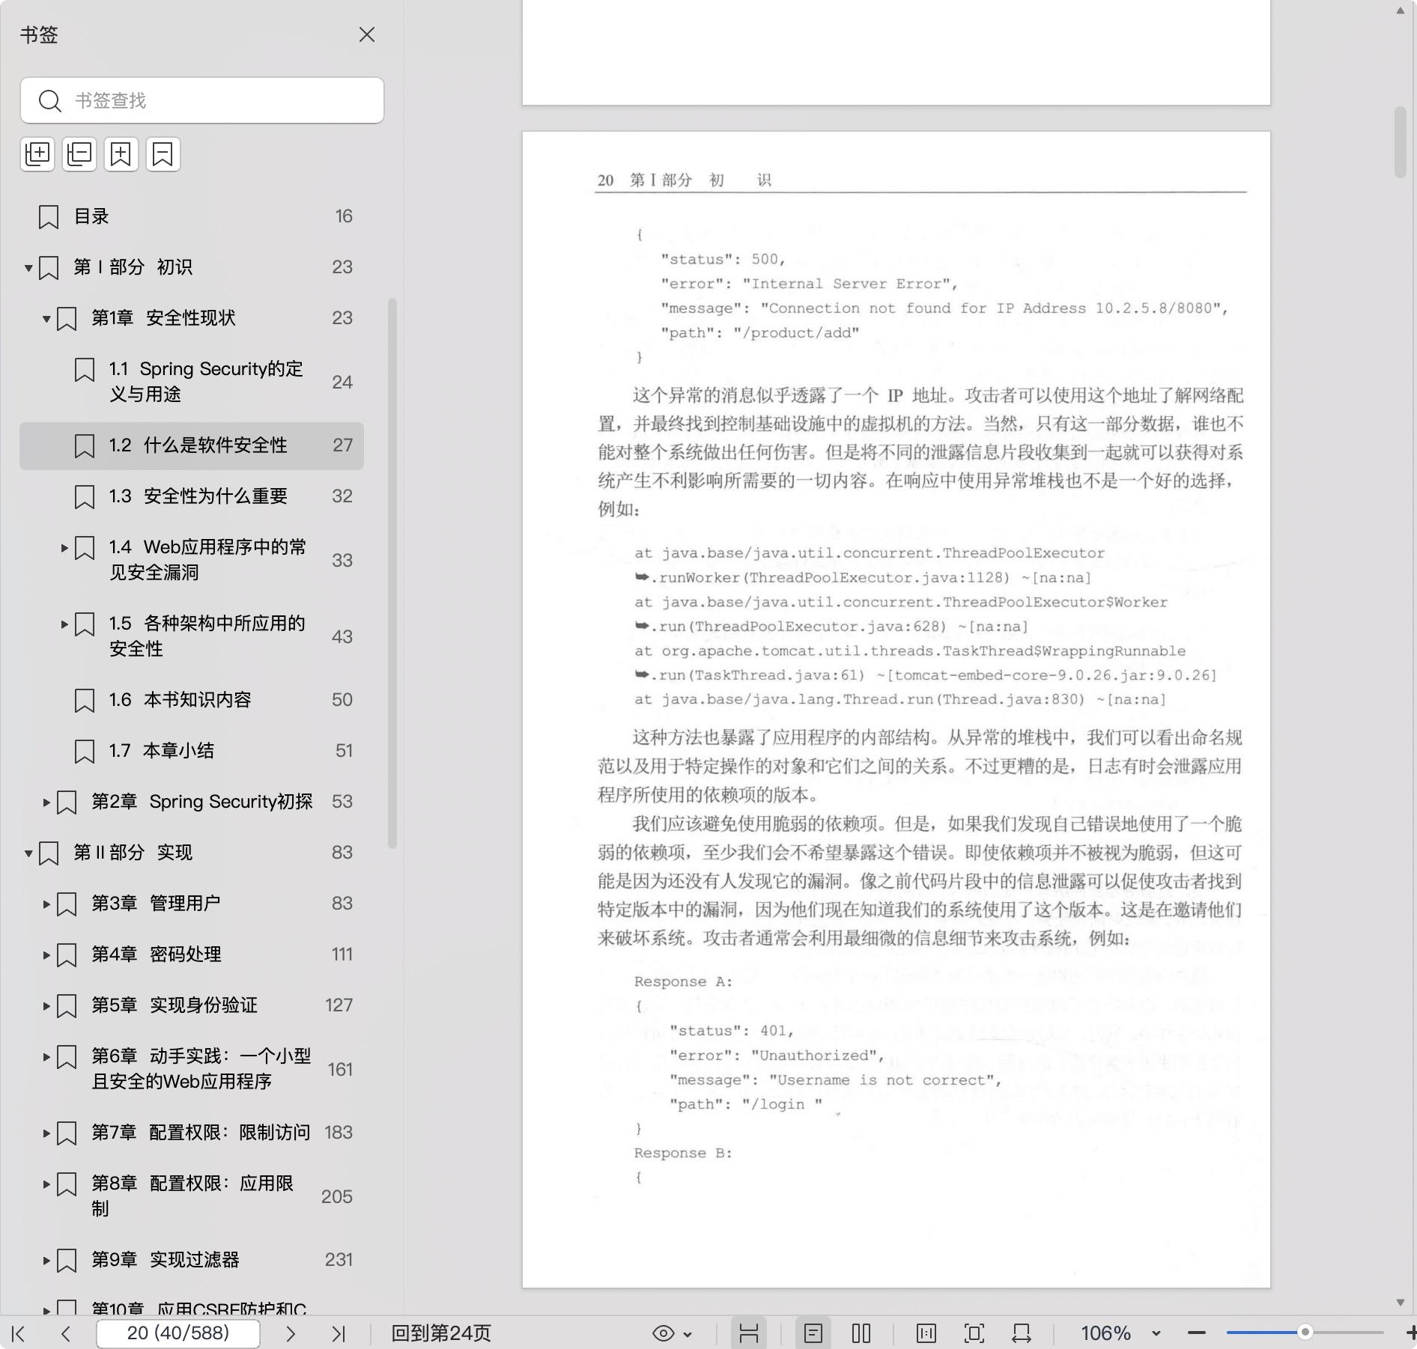Toggle continuous scrolling mode
Screen dimensions: 1417x1349
coord(748,1333)
